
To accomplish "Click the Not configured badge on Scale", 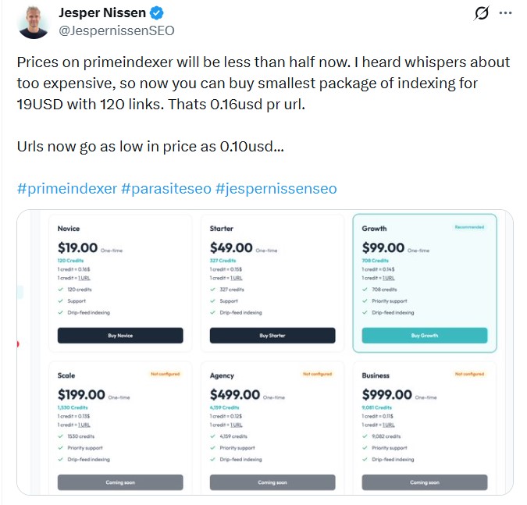I will 165,374.
